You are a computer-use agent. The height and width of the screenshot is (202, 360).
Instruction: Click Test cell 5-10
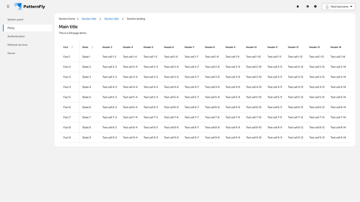[x=254, y=97]
